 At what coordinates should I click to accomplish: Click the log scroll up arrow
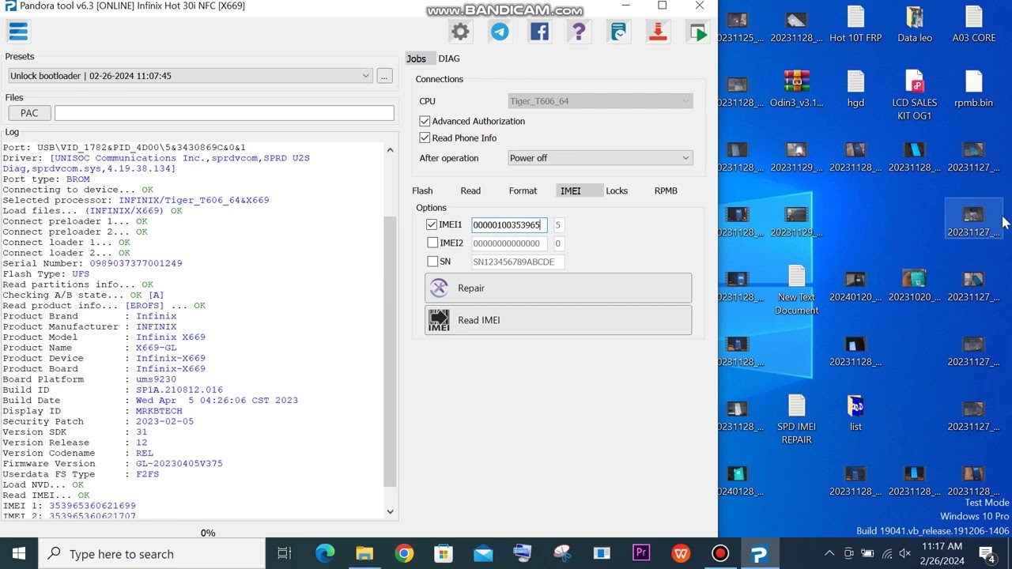pyautogui.click(x=390, y=149)
